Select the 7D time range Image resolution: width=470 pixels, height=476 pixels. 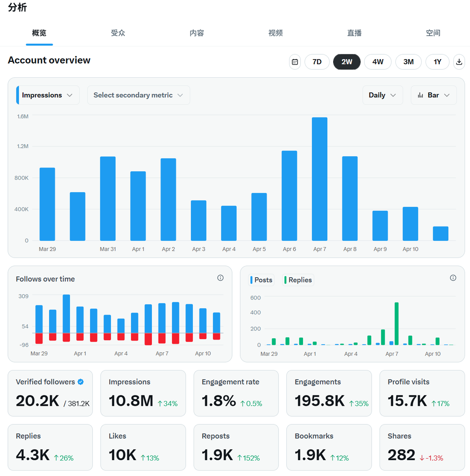[x=317, y=62]
